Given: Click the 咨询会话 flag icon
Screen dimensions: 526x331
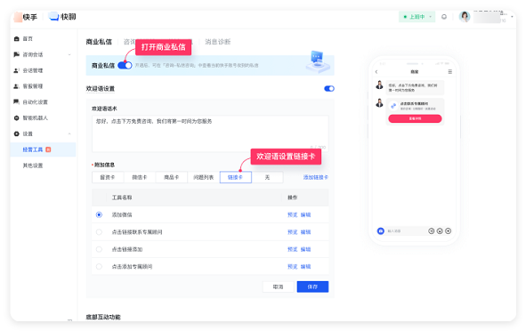Looking at the screenshot, I should [x=16, y=54].
